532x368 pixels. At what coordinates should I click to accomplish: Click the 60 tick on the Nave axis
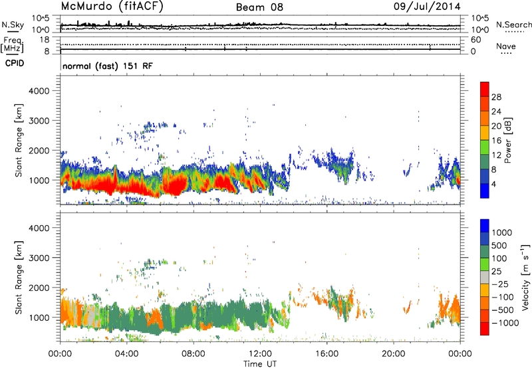tap(476, 40)
